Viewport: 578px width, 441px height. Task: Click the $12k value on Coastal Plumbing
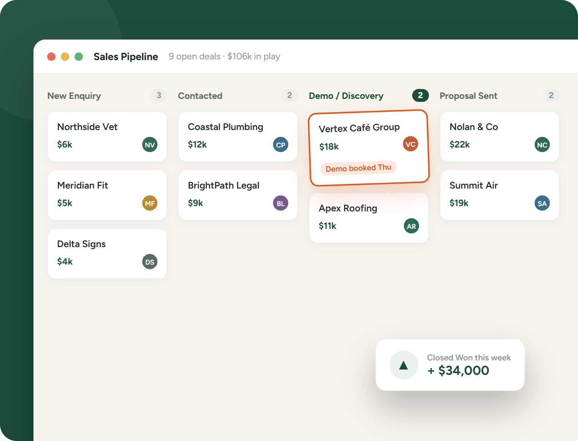tap(197, 144)
